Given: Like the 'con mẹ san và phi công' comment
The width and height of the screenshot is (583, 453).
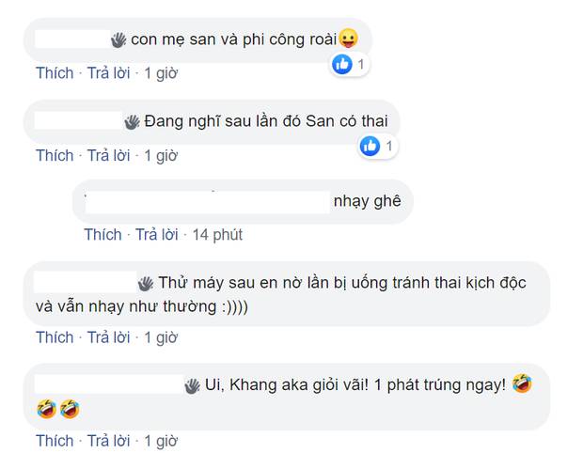Looking at the screenshot, I should pyautogui.click(x=55, y=72).
